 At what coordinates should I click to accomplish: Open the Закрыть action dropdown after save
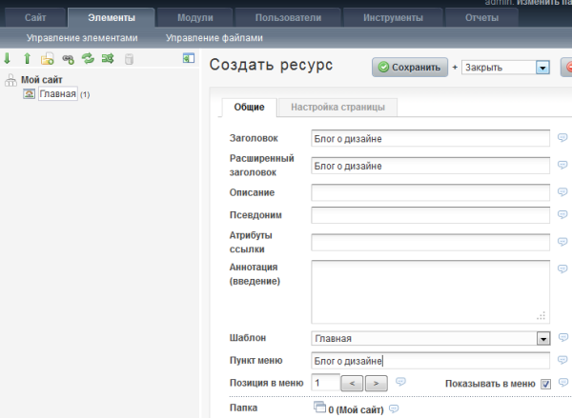point(542,68)
